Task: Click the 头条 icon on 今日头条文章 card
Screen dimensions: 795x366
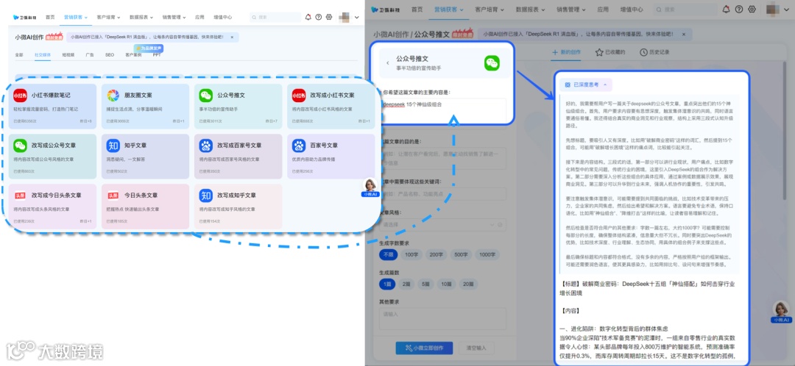Action: 113,195
